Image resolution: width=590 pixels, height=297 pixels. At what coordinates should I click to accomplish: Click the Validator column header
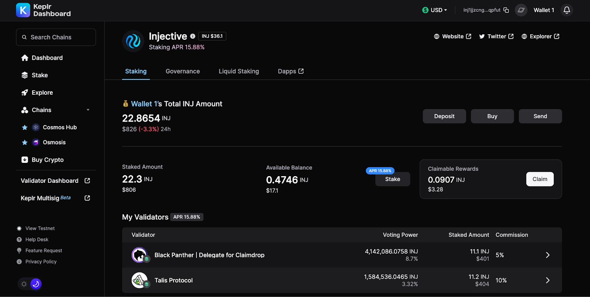143,235
